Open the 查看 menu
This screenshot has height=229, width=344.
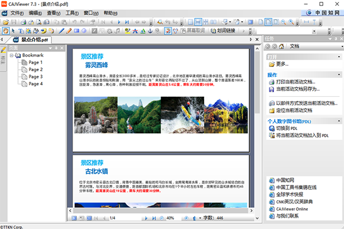pos(53,13)
